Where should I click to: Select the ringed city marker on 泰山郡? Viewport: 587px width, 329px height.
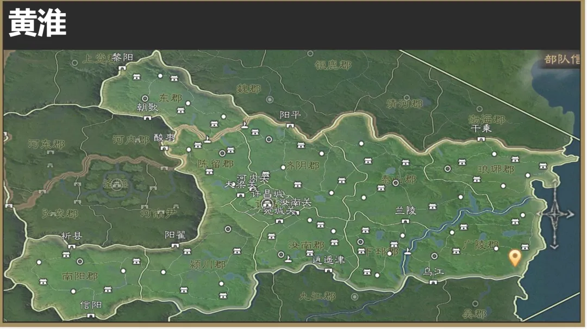click(395, 183)
